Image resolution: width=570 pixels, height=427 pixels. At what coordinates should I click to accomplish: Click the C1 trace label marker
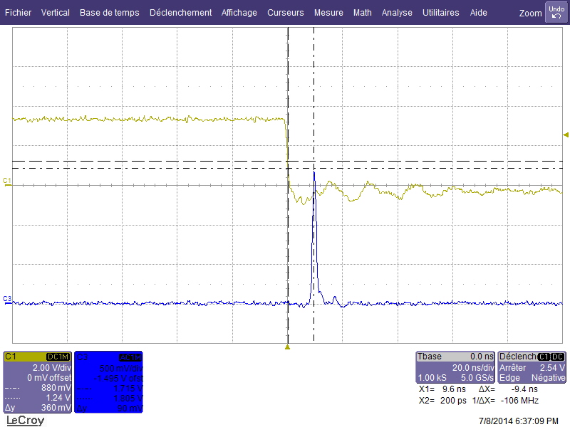click(7, 181)
